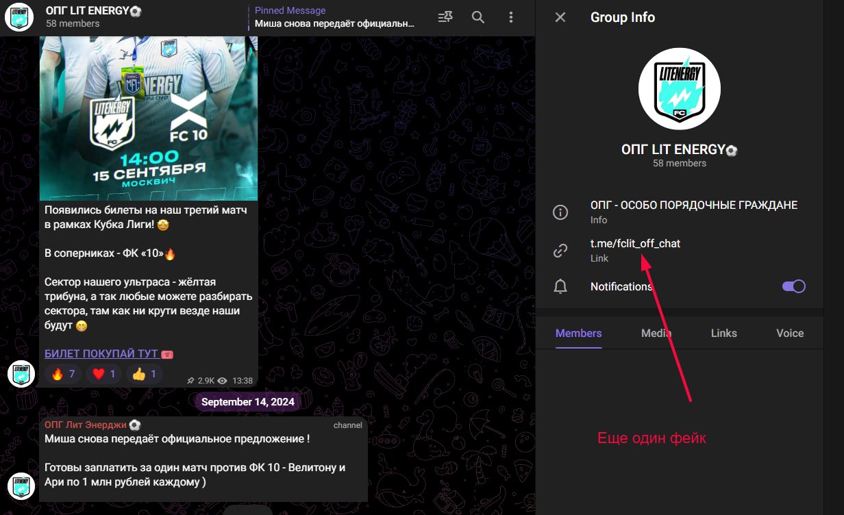Click the pin icon beside 2.9K views
The height and width of the screenshot is (515, 844).
pyautogui.click(x=190, y=381)
